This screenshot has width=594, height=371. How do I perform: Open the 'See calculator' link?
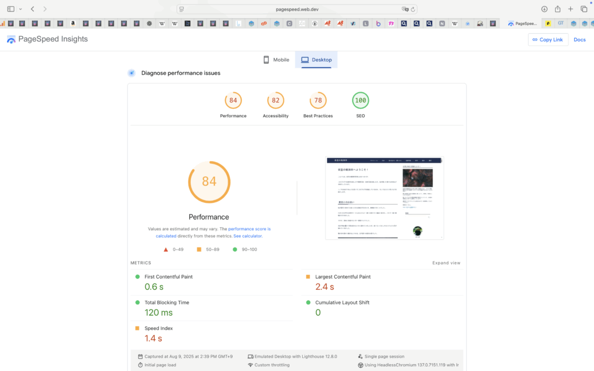[248, 236]
